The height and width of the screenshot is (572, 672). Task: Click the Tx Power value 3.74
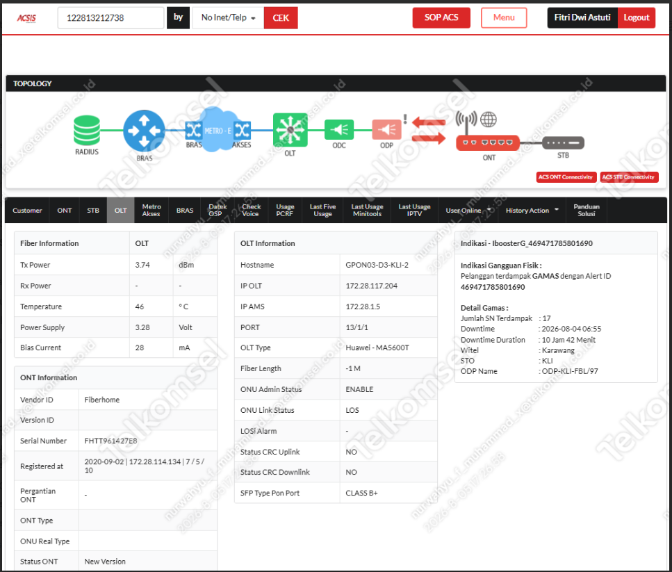[x=142, y=265]
